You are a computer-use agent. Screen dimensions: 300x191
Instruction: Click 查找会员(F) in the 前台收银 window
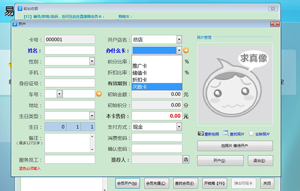(x=185, y=183)
